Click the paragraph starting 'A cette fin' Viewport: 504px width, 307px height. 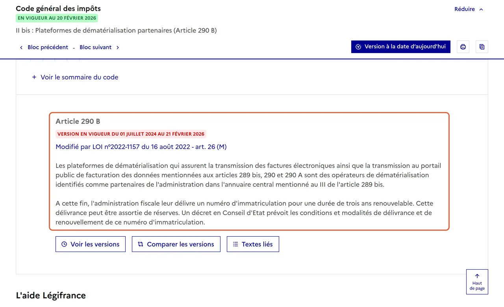[244, 213]
